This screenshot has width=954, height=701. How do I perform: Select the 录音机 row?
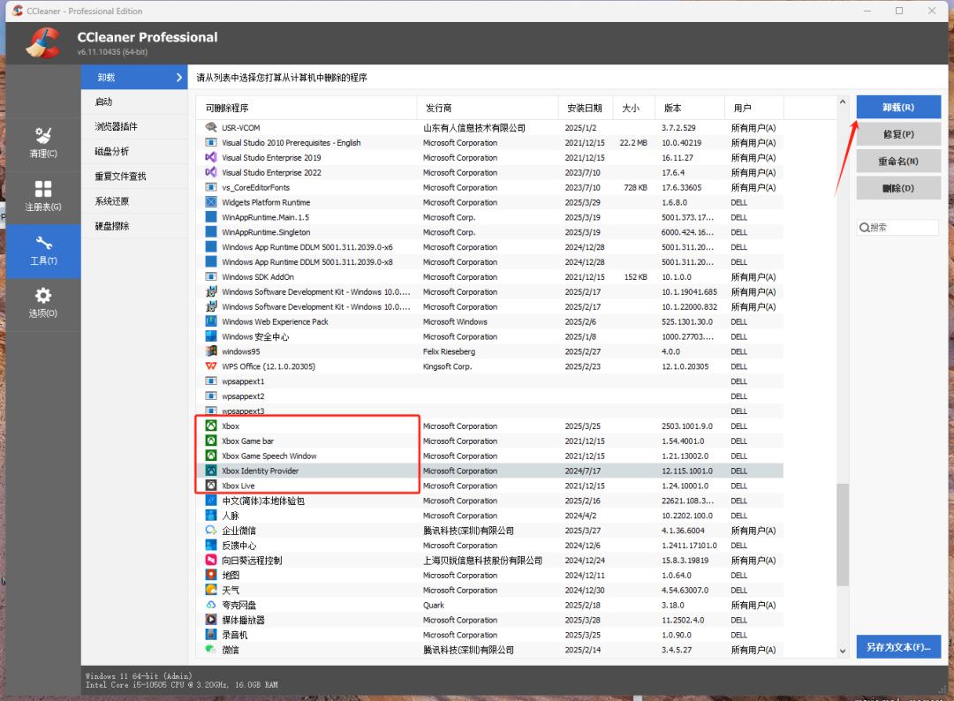[489, 635]
